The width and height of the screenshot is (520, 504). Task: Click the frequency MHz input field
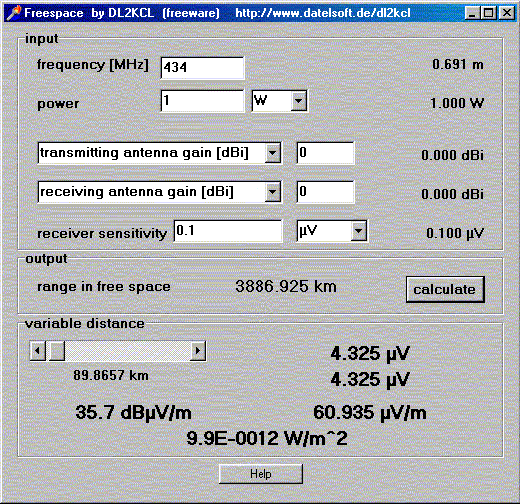coord(202,68)
